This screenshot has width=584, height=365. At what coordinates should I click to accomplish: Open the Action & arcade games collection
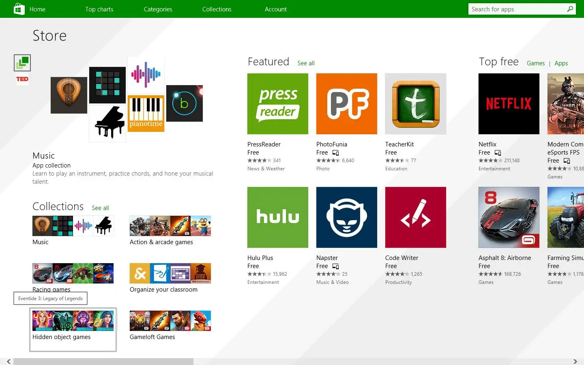tap(170, 226)
